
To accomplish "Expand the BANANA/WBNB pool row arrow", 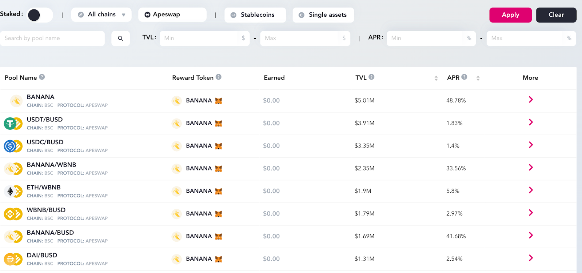I will tap(531, 167).
